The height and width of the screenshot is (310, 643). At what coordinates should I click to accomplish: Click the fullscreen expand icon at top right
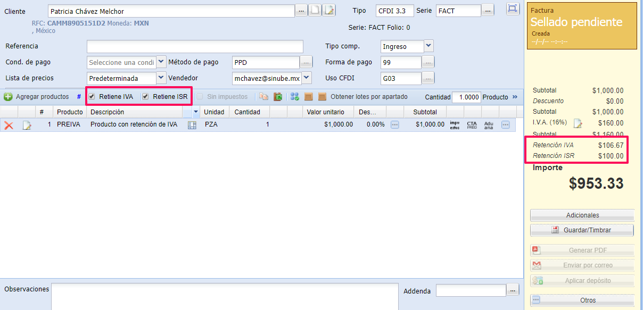pyautogui.click(x=512, y=9)
